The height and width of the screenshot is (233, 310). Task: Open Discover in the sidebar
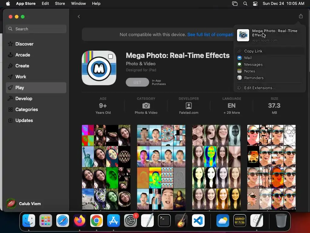tap(36, 44)
